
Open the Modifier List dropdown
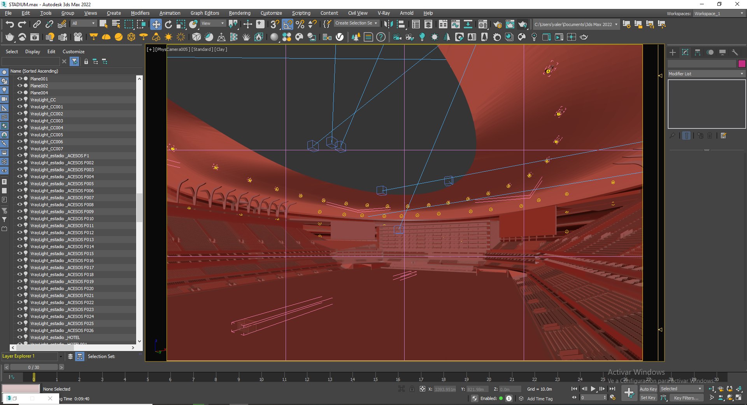[x=706, y=74]
